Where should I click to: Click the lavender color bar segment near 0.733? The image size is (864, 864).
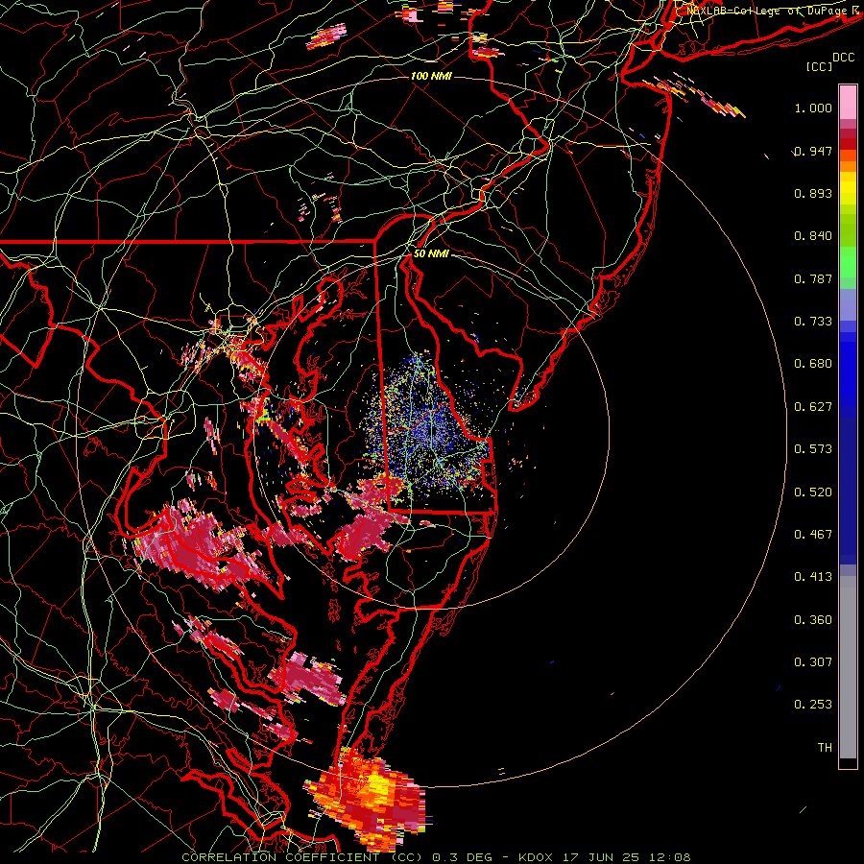click(848, 305)
